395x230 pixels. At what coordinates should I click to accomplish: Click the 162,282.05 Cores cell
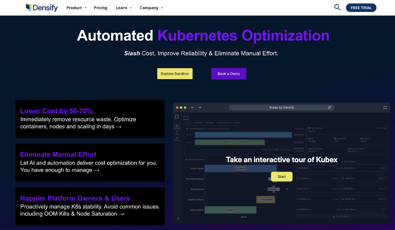319,168
